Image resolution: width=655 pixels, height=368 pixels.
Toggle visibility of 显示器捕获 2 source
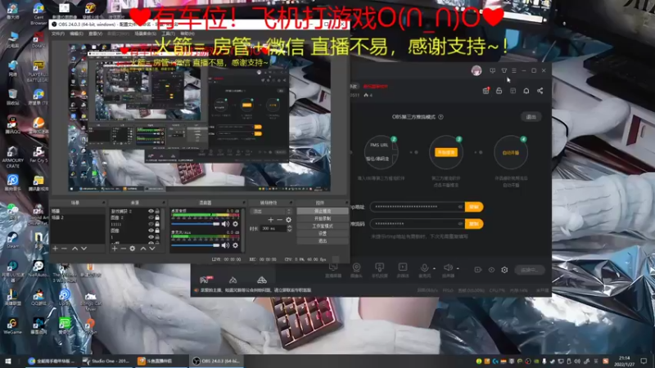[151, 211]
